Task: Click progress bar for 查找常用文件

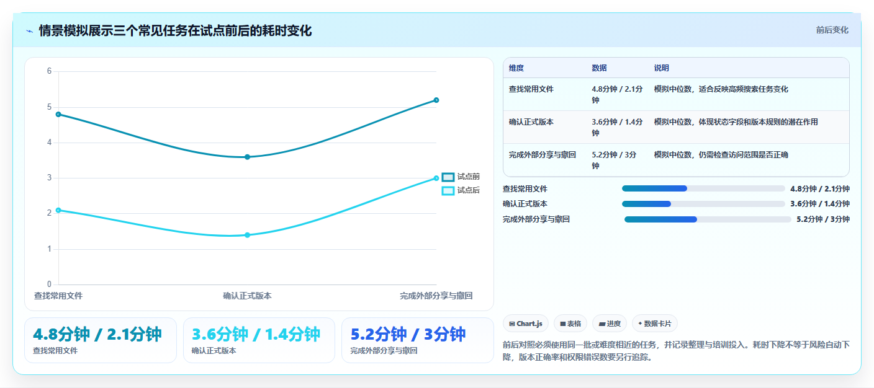Action: point(703,188)
